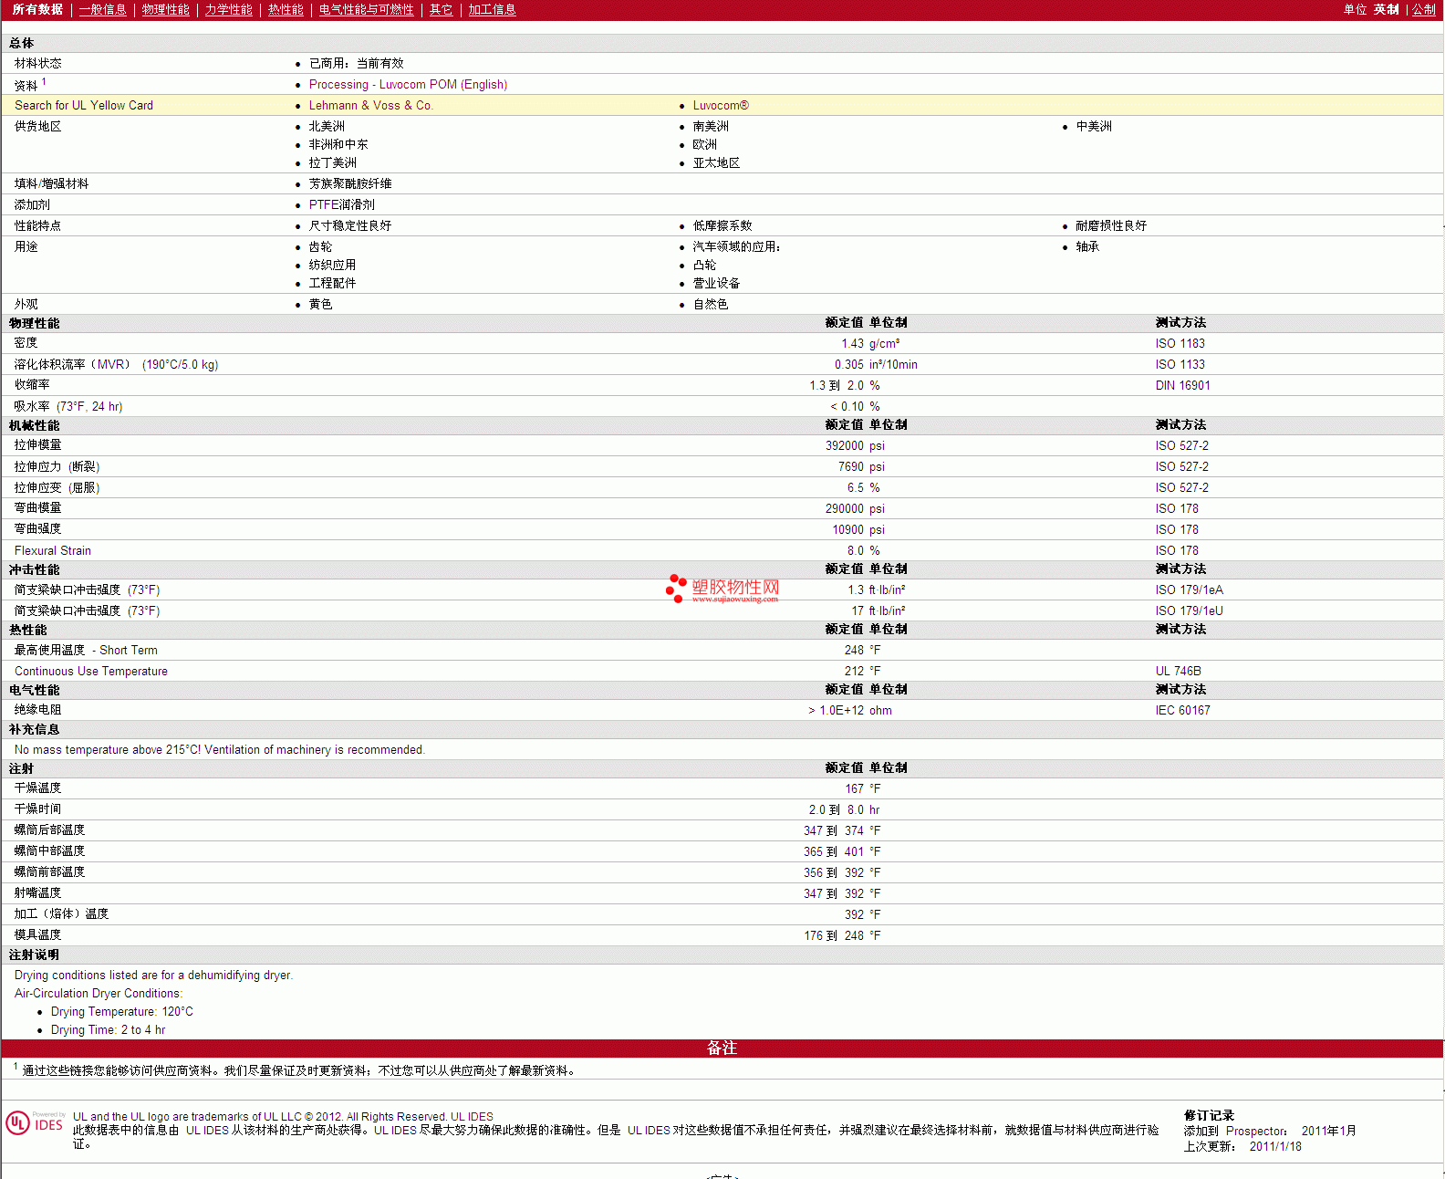Click the 亚太地区 region entry
This screenshot has height=1179, width=1445.
coord(716,162)
